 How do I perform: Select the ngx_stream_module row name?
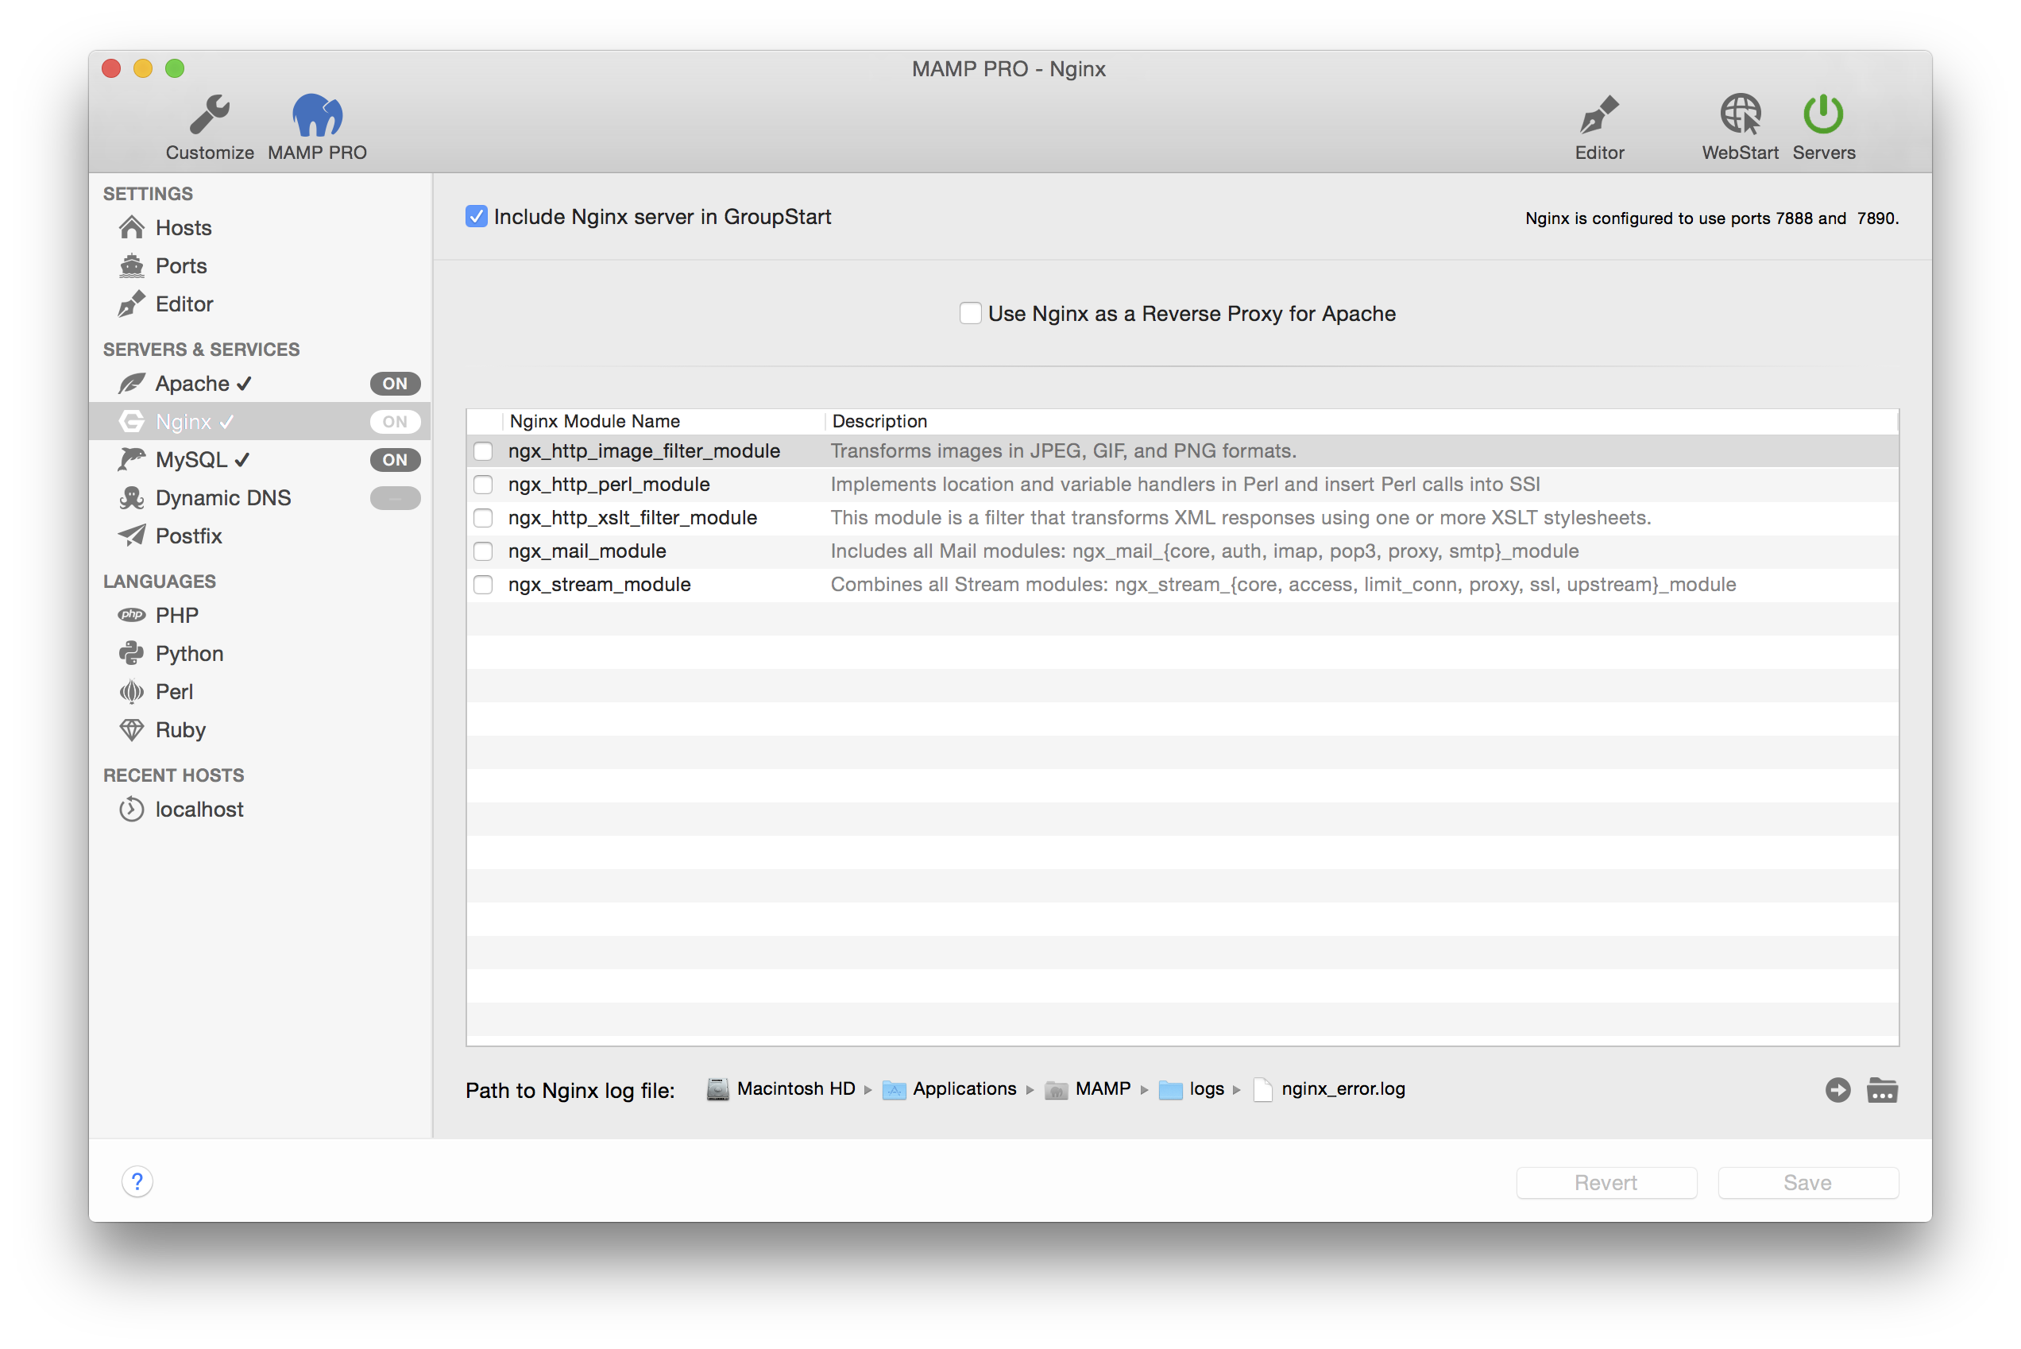click(x=599, y=585)
